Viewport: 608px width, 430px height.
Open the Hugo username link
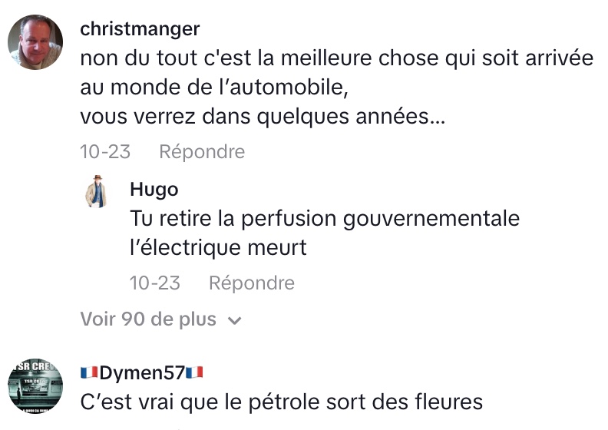click(154, 190)
